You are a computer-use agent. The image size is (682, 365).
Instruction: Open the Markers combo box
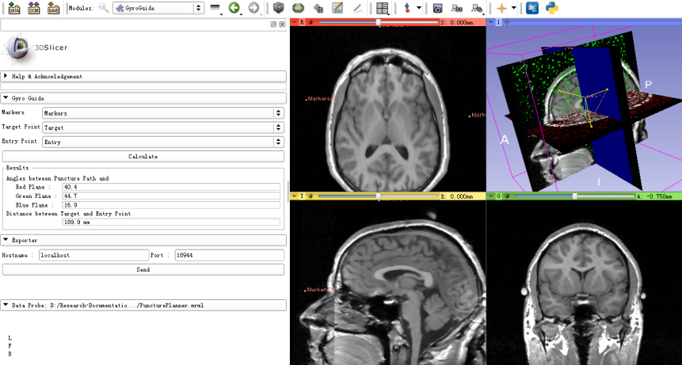click(x=162, y=113)
